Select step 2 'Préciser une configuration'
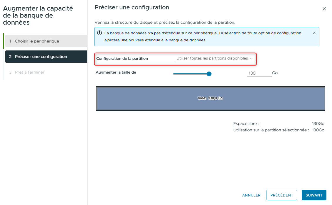This screenshot has height=205, width=332. coord(46,56)
